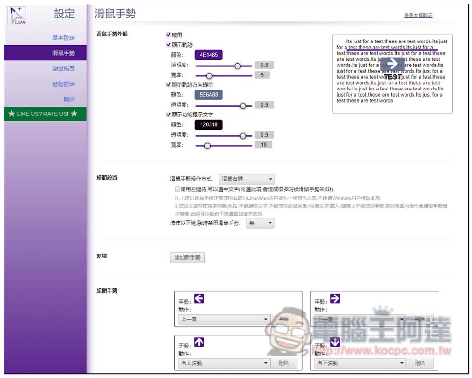Enable 使用左鍵時可以選中文字 checkbox
This screenshot has height=378, width=472.
tap(177, 189)
